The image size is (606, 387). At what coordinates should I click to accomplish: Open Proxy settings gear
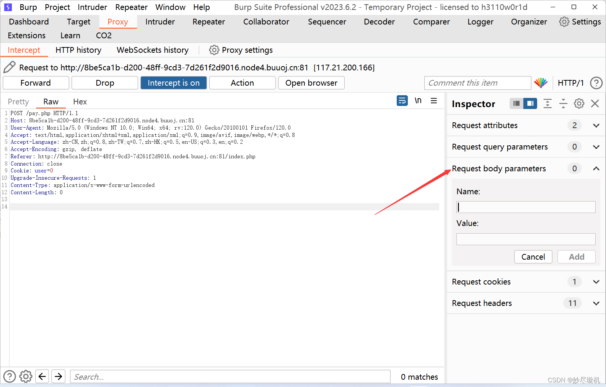(214, 50)
